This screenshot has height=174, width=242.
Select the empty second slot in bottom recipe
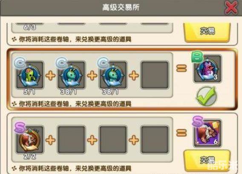point(72,140)
